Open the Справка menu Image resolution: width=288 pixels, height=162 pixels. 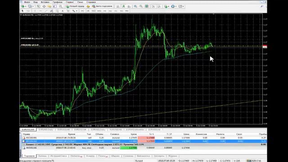pos(91,2)
